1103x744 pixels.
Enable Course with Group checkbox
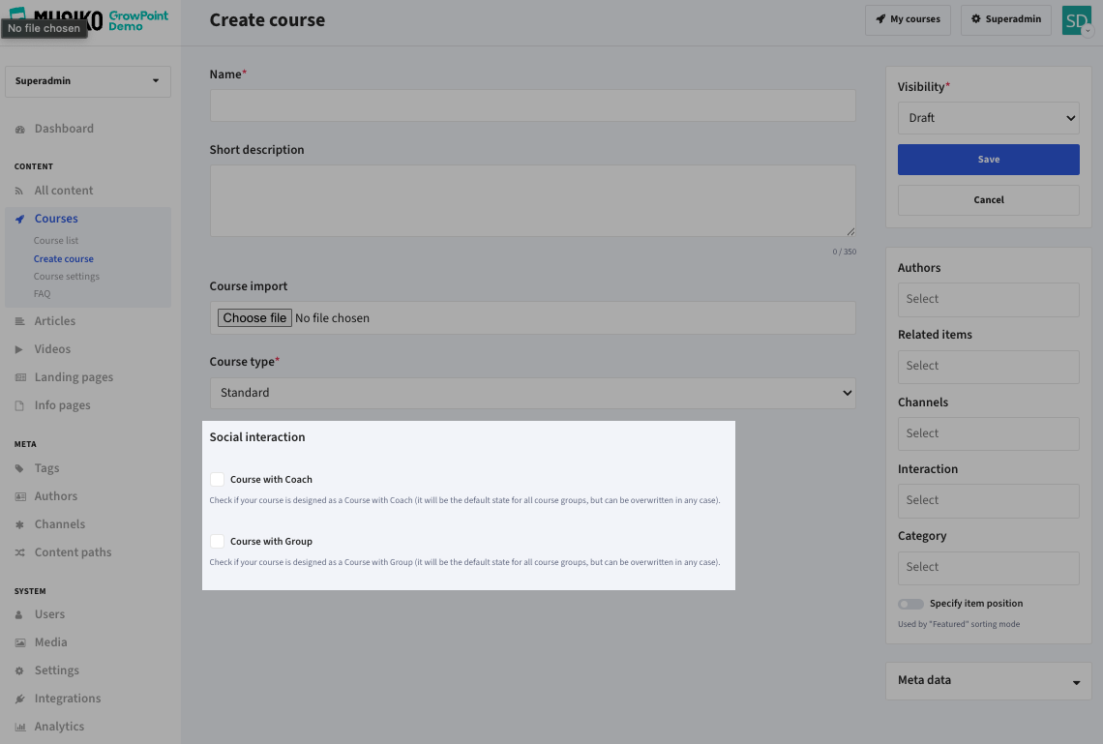[217, 542]
